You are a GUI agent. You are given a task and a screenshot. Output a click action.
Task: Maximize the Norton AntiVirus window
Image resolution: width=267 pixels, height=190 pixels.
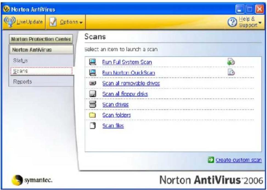point(250,9)
